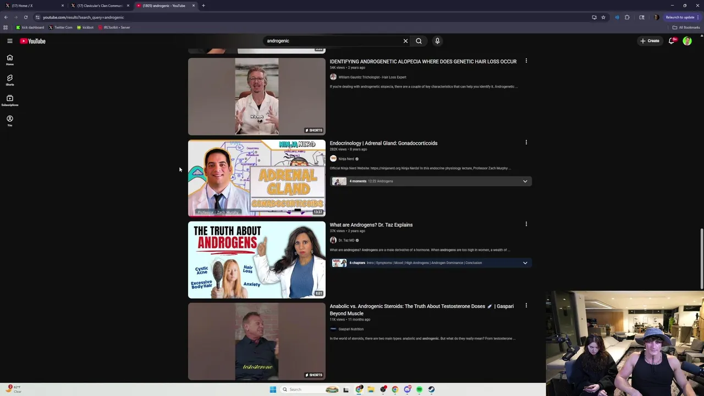
Task: Click the magnifier search button
Action: click(x=419, y=41)
